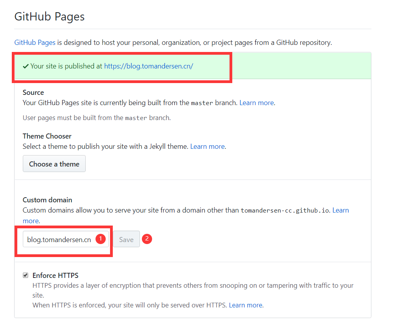
Task: Click the Choose a theme button
Action: (54, 164)
